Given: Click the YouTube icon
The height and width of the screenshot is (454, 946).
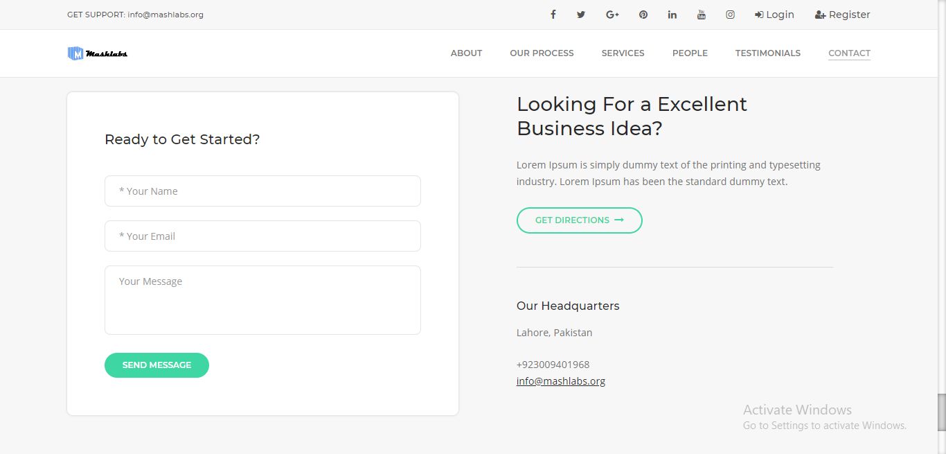Looking at the screenshot, I should click(x=702, y=15).
